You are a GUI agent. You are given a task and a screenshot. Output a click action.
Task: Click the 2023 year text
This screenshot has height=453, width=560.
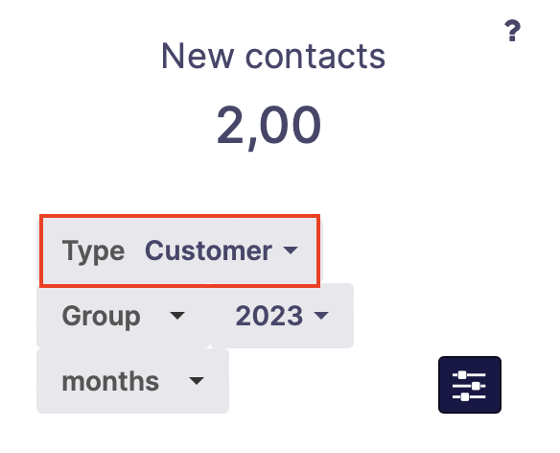click(x=269, y=316)
